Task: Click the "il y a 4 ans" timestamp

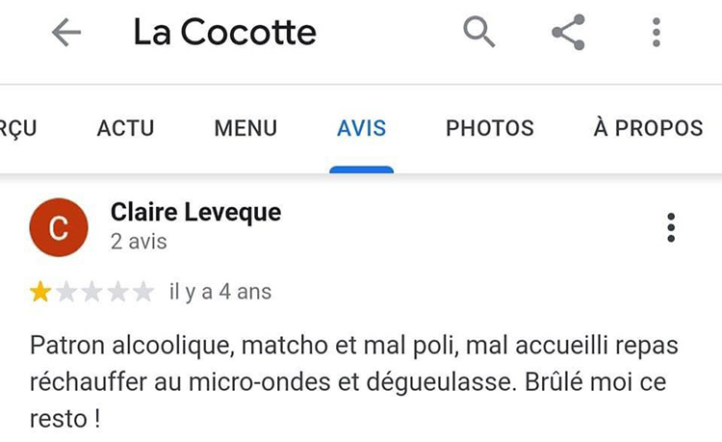Action: tap(220, 292)
